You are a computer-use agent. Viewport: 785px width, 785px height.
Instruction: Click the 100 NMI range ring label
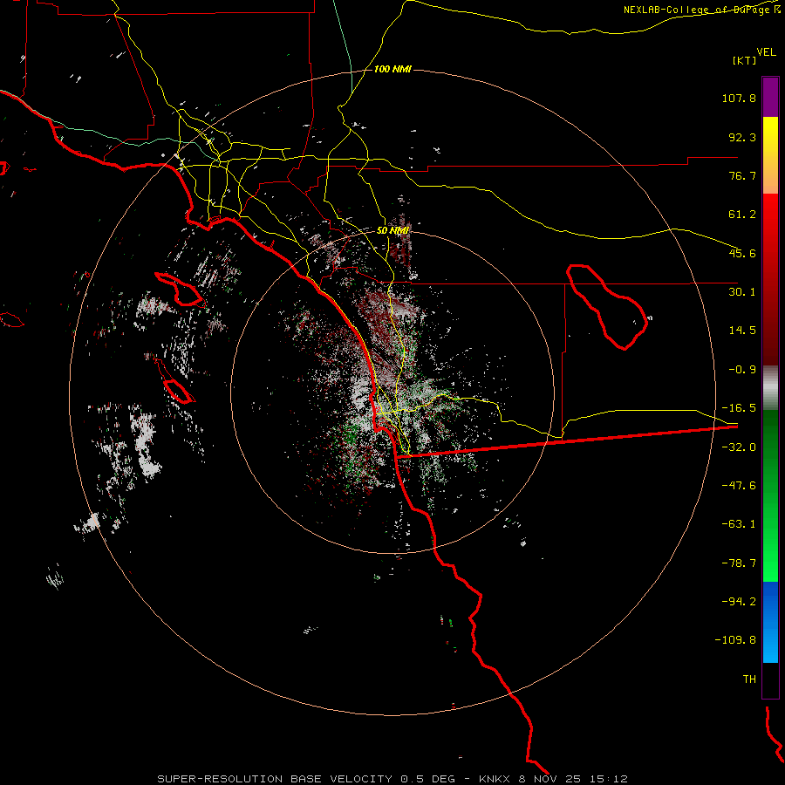tap(392, 69)
